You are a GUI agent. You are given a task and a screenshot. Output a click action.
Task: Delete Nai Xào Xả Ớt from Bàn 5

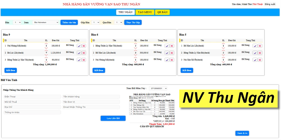[260, 60]
